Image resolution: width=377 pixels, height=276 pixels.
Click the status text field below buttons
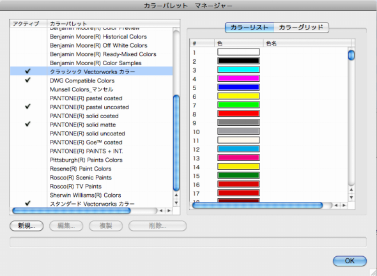[x=188, y=242]
